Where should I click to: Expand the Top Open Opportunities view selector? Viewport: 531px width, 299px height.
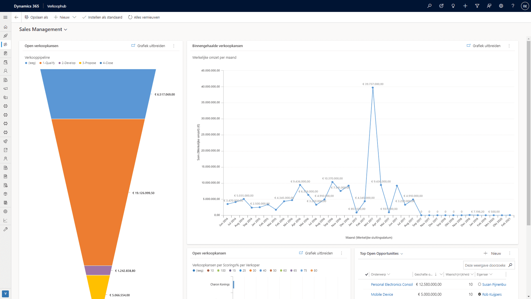click(402, 254)
